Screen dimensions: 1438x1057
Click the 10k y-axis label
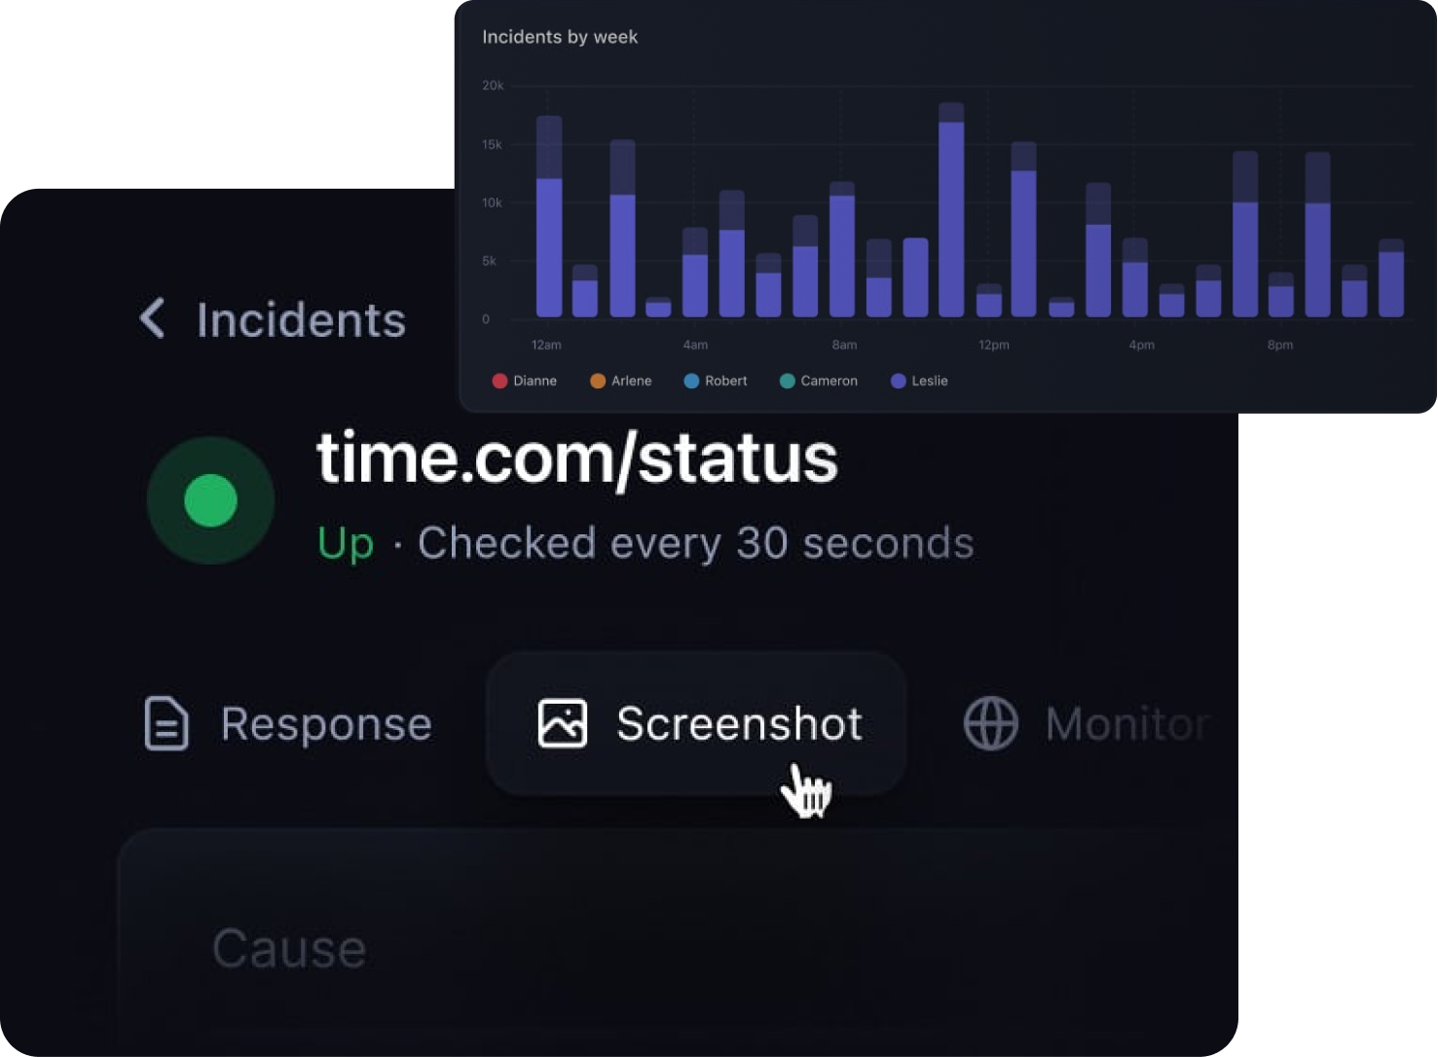[x=493, y=202]
